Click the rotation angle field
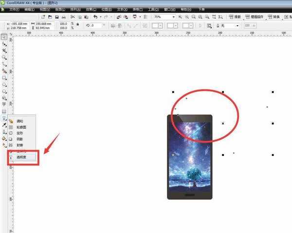Screen dimensions: 292x233 tap(96, 25)
